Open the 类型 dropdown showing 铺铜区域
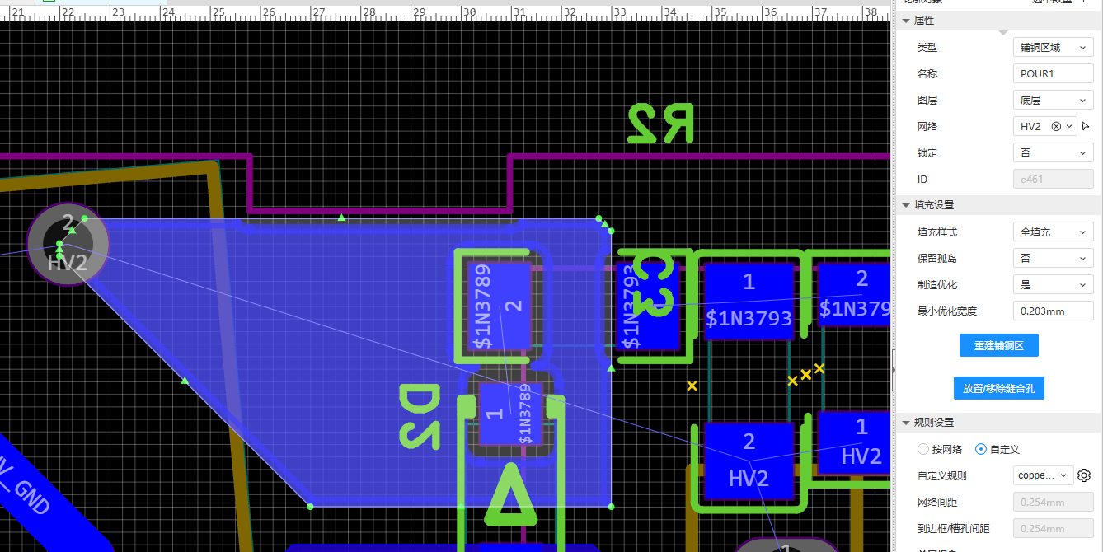 click(1053, 48)
